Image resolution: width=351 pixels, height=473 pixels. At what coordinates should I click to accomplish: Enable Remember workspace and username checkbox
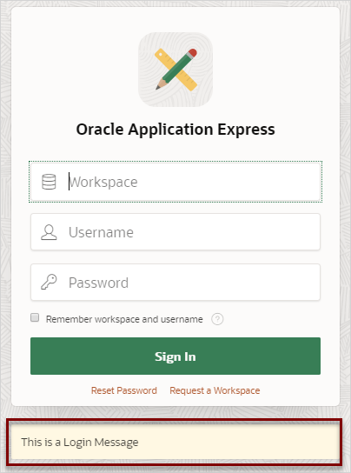35,317
